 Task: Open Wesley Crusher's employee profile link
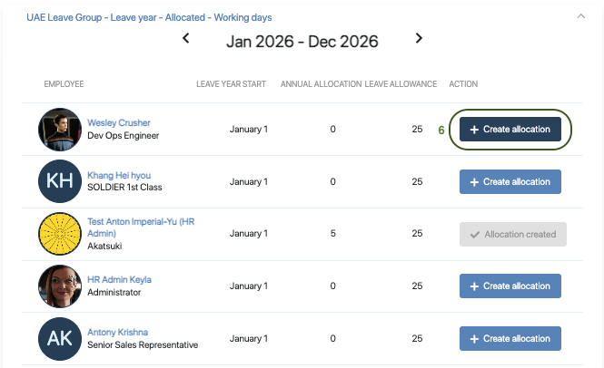[x=119, y=123]
